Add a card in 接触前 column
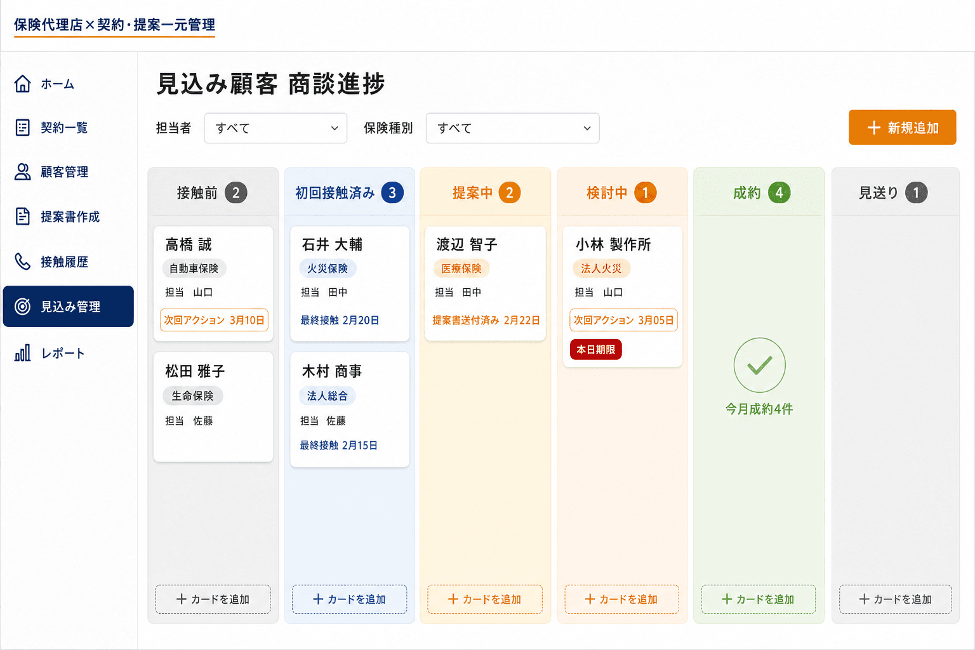This screenshot has height=650, width=975. tap(213, 599)
